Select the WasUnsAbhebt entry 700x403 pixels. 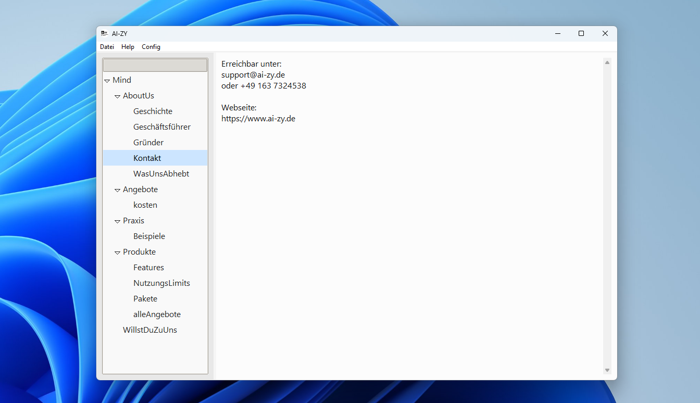point(161,174)
